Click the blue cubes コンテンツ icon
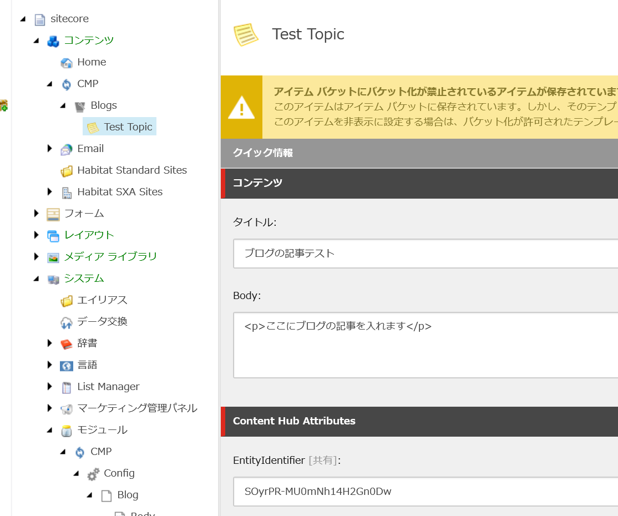 pos(53,41)
